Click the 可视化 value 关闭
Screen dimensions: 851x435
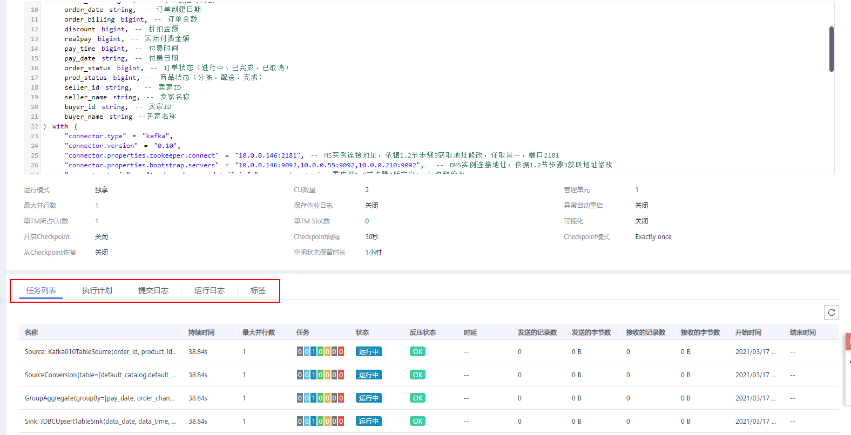click(641, 221)
